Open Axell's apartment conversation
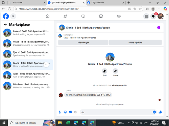The image size is (169, 126). tap(27, 75)
